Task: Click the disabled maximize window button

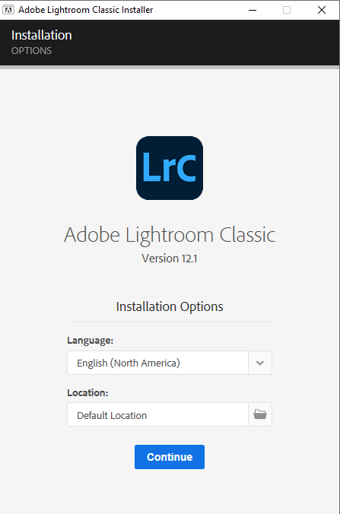Action: [287, 10]
